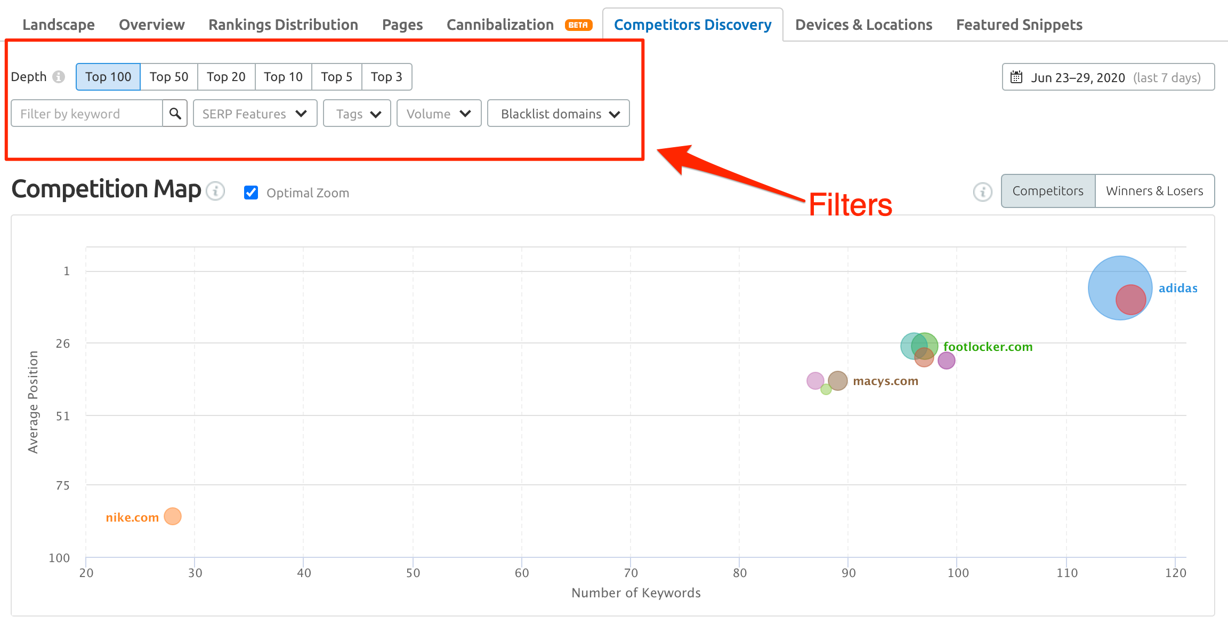Open the Rankings Distribution tab
Image resolution: width=1228 pixels, height=640 pixels.
[283, 25]
